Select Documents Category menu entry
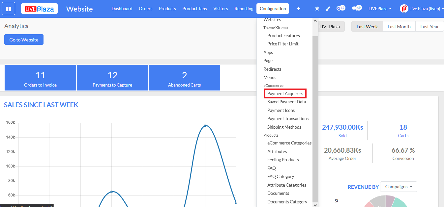Image resolution: width=444 pixels, height=207 pixels. click(287, 202)
